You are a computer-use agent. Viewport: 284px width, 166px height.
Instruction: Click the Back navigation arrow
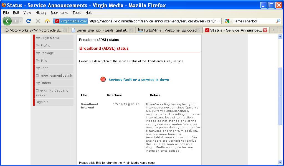tap(7, 21)
